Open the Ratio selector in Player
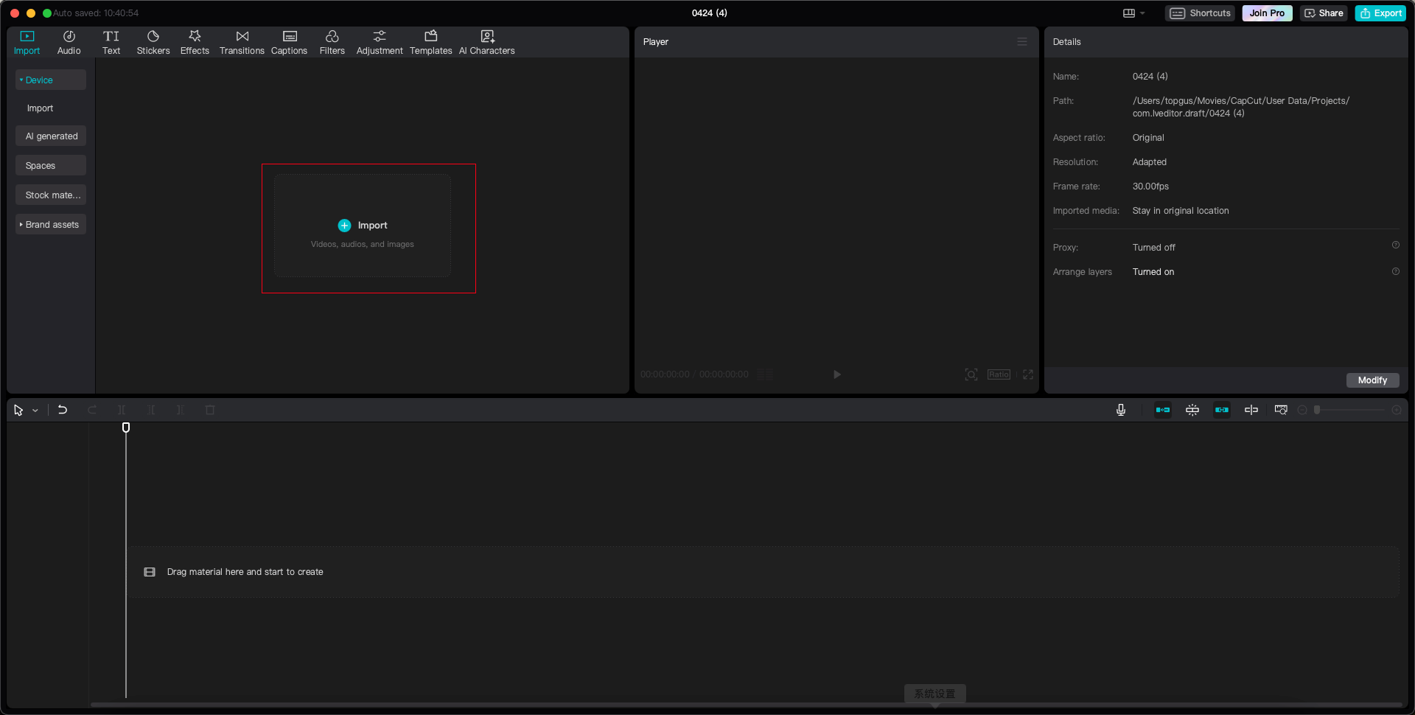The width and height of the screenshot is (1415, 715). point(999,374)
